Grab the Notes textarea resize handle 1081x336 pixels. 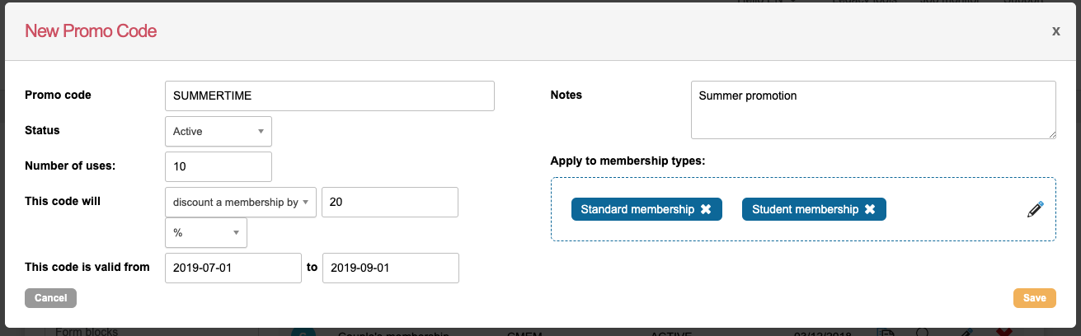(1051, 134)
